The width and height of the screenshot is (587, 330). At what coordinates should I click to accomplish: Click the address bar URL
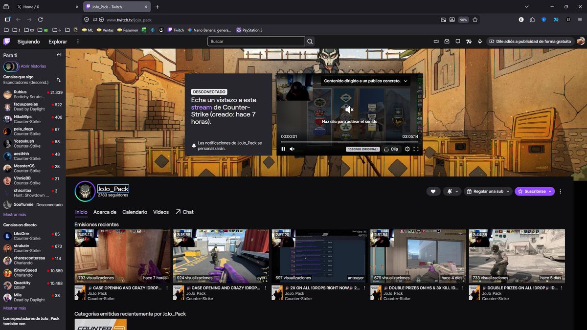pos(129,20)
